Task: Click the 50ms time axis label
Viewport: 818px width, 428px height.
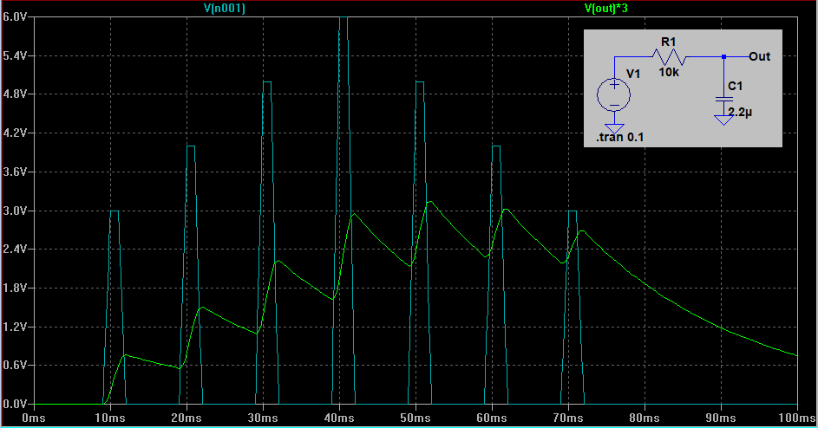Action: 416,418
